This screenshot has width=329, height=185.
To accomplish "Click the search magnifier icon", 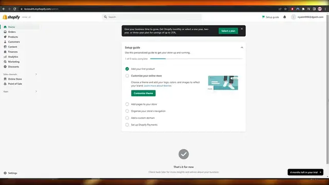I will coord(105,17).
